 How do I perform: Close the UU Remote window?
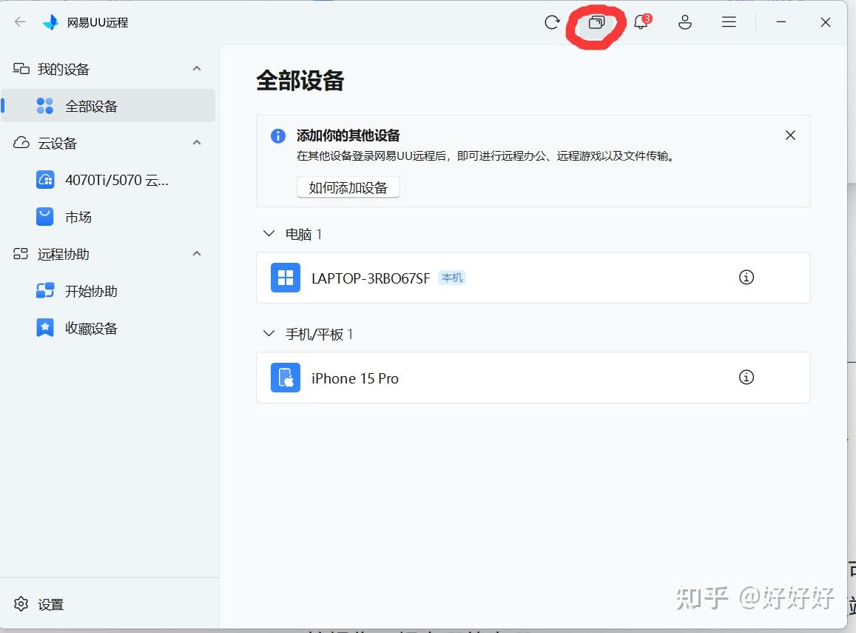(x=826, y=22)
